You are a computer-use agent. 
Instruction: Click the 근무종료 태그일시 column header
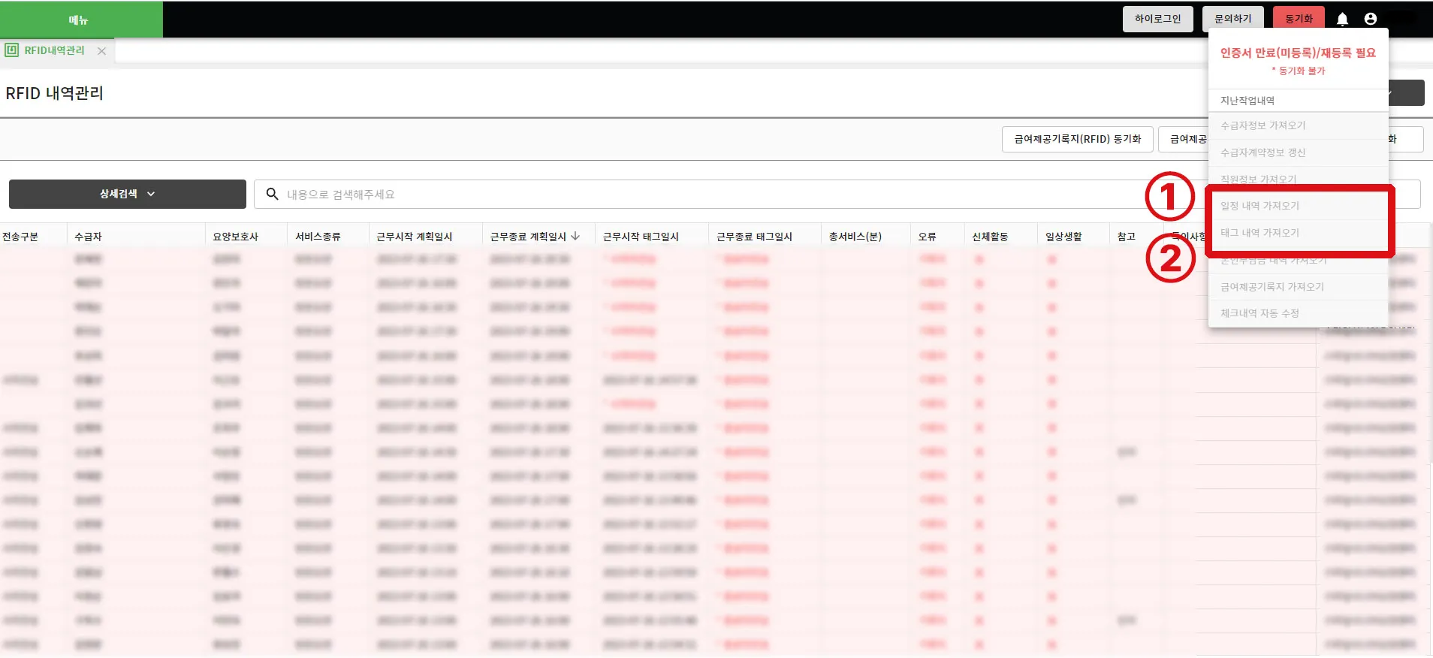click(x=754, y=237)
